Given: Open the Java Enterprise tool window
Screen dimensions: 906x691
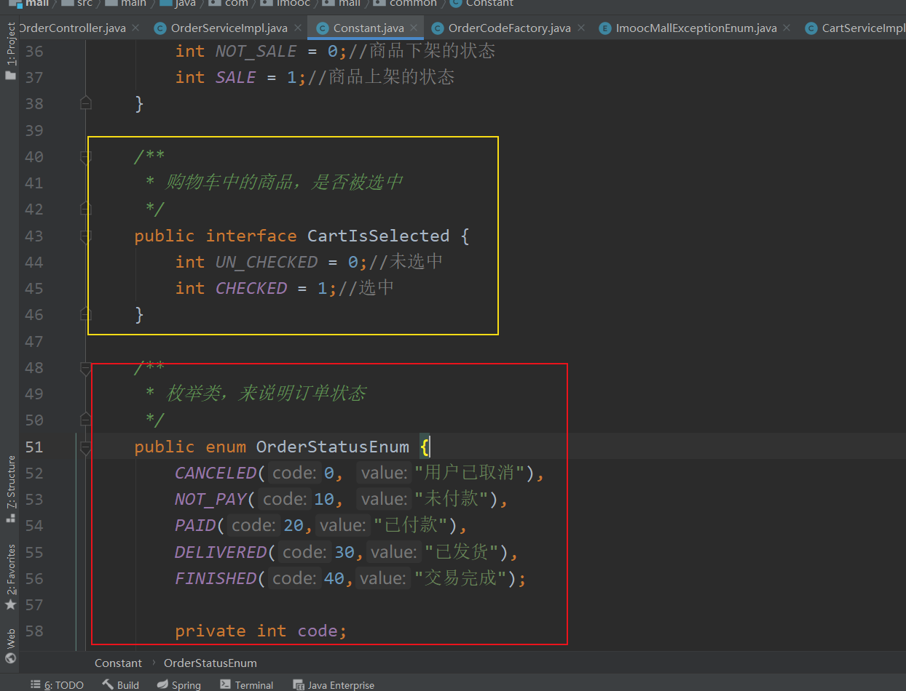Looking at the screenshot, I should [334, 684].
